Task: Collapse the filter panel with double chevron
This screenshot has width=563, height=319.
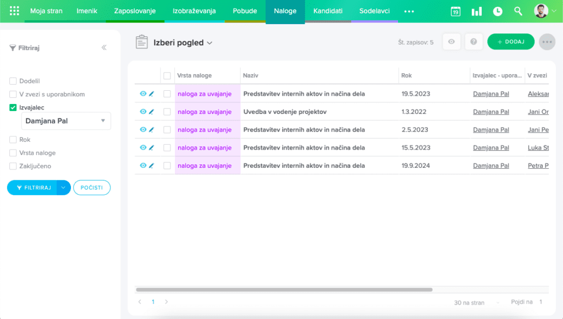Action: 104,48
